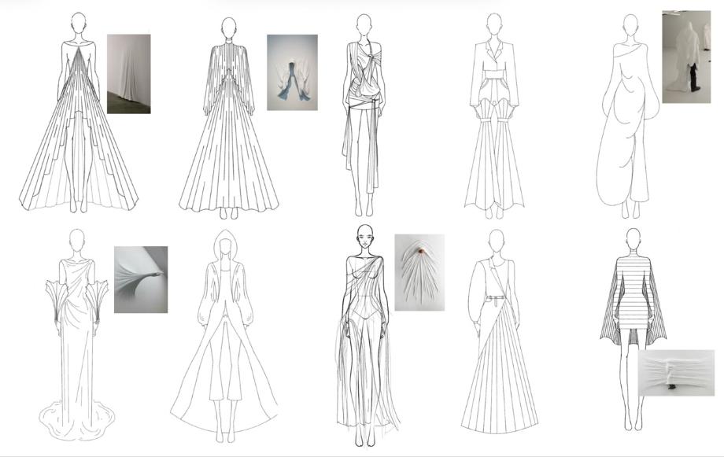Screen dimensions: 724x457
Task: Click the hooded long coat with culottes sketch
Action: [x=224, y=336]
